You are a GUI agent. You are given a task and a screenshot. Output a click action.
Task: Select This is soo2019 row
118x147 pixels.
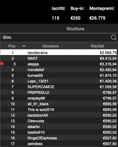coord(59,109)
